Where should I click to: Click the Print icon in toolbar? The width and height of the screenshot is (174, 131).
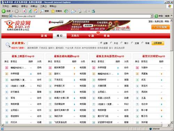click(x=80, y=11)
